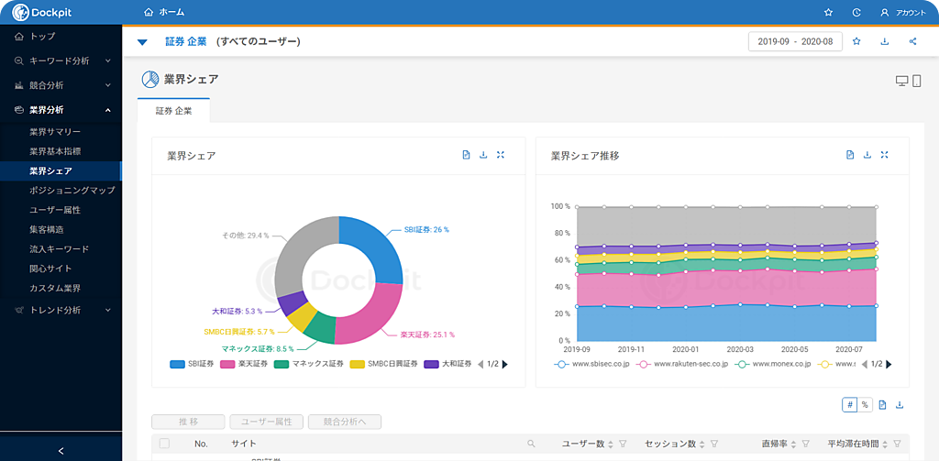Viewport: 939px width, 461px height.
Task: Click the share icon beside date range
Action: click(x=912, y=41)
